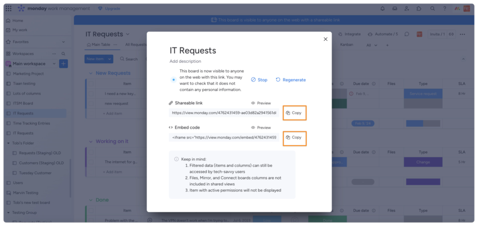Add a new board view with plus icon
The width and height of the screenshot is (478, 226).
point(387,45)
